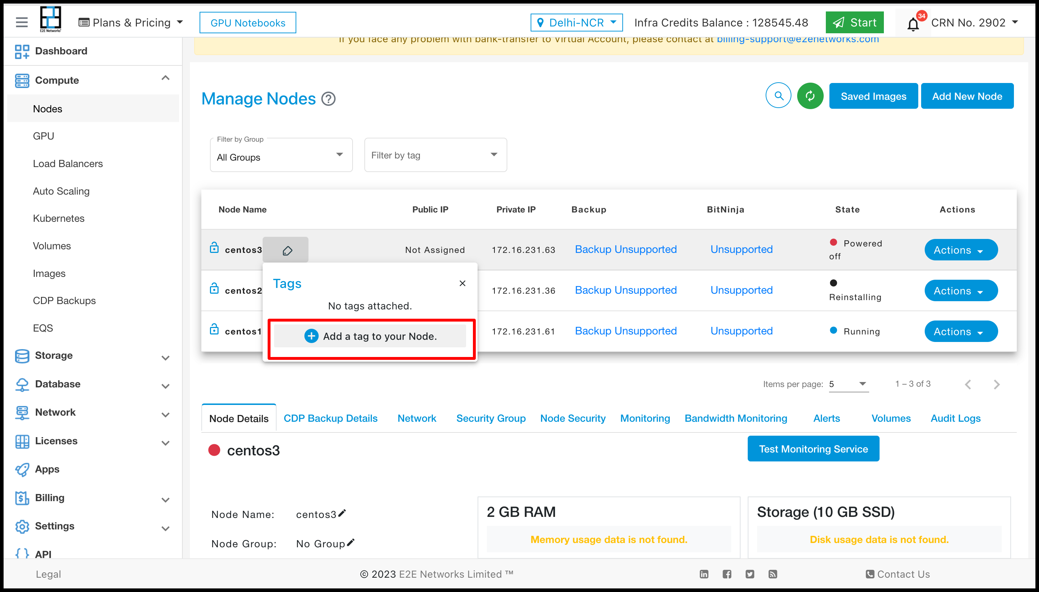
Task: Open the Filter by tag dropdown
Action: coord(436,155)
